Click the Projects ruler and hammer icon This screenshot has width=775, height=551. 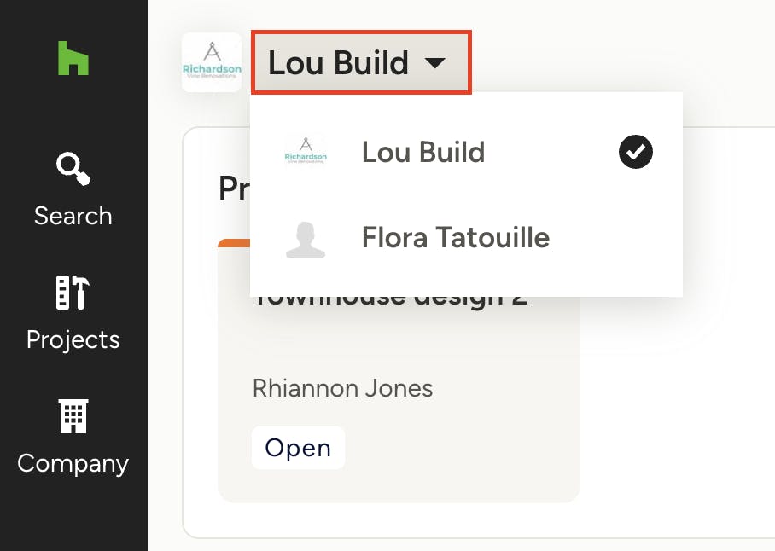[x=73, y=292]
